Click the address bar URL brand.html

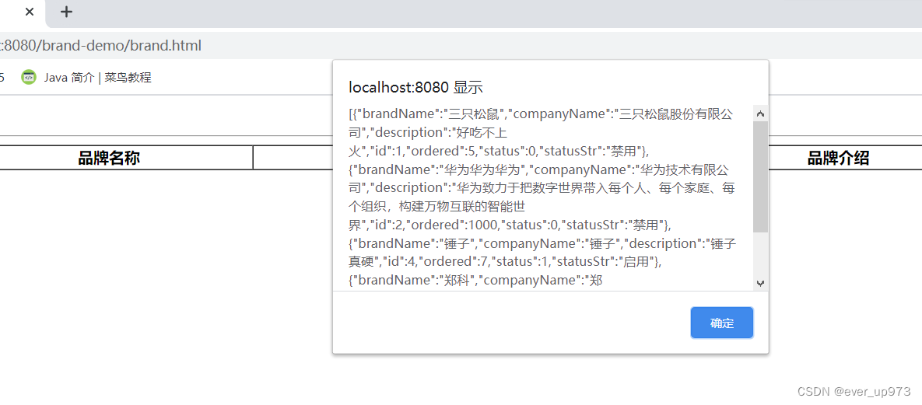coord(102,45)
